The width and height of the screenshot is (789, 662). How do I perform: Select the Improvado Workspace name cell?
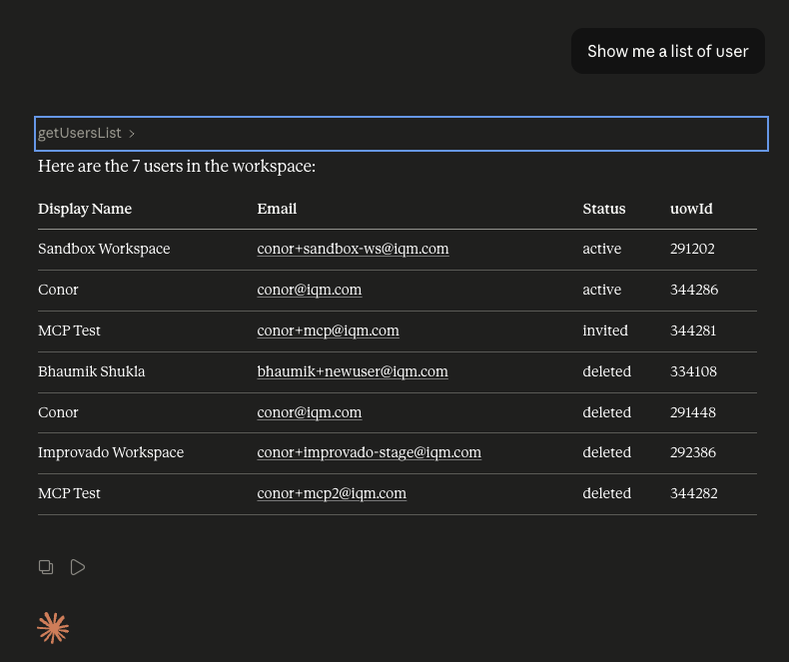click(111, 452)
